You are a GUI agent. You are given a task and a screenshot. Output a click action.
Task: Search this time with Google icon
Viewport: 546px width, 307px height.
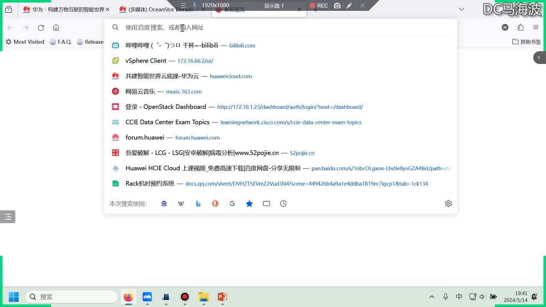(232, 204)
